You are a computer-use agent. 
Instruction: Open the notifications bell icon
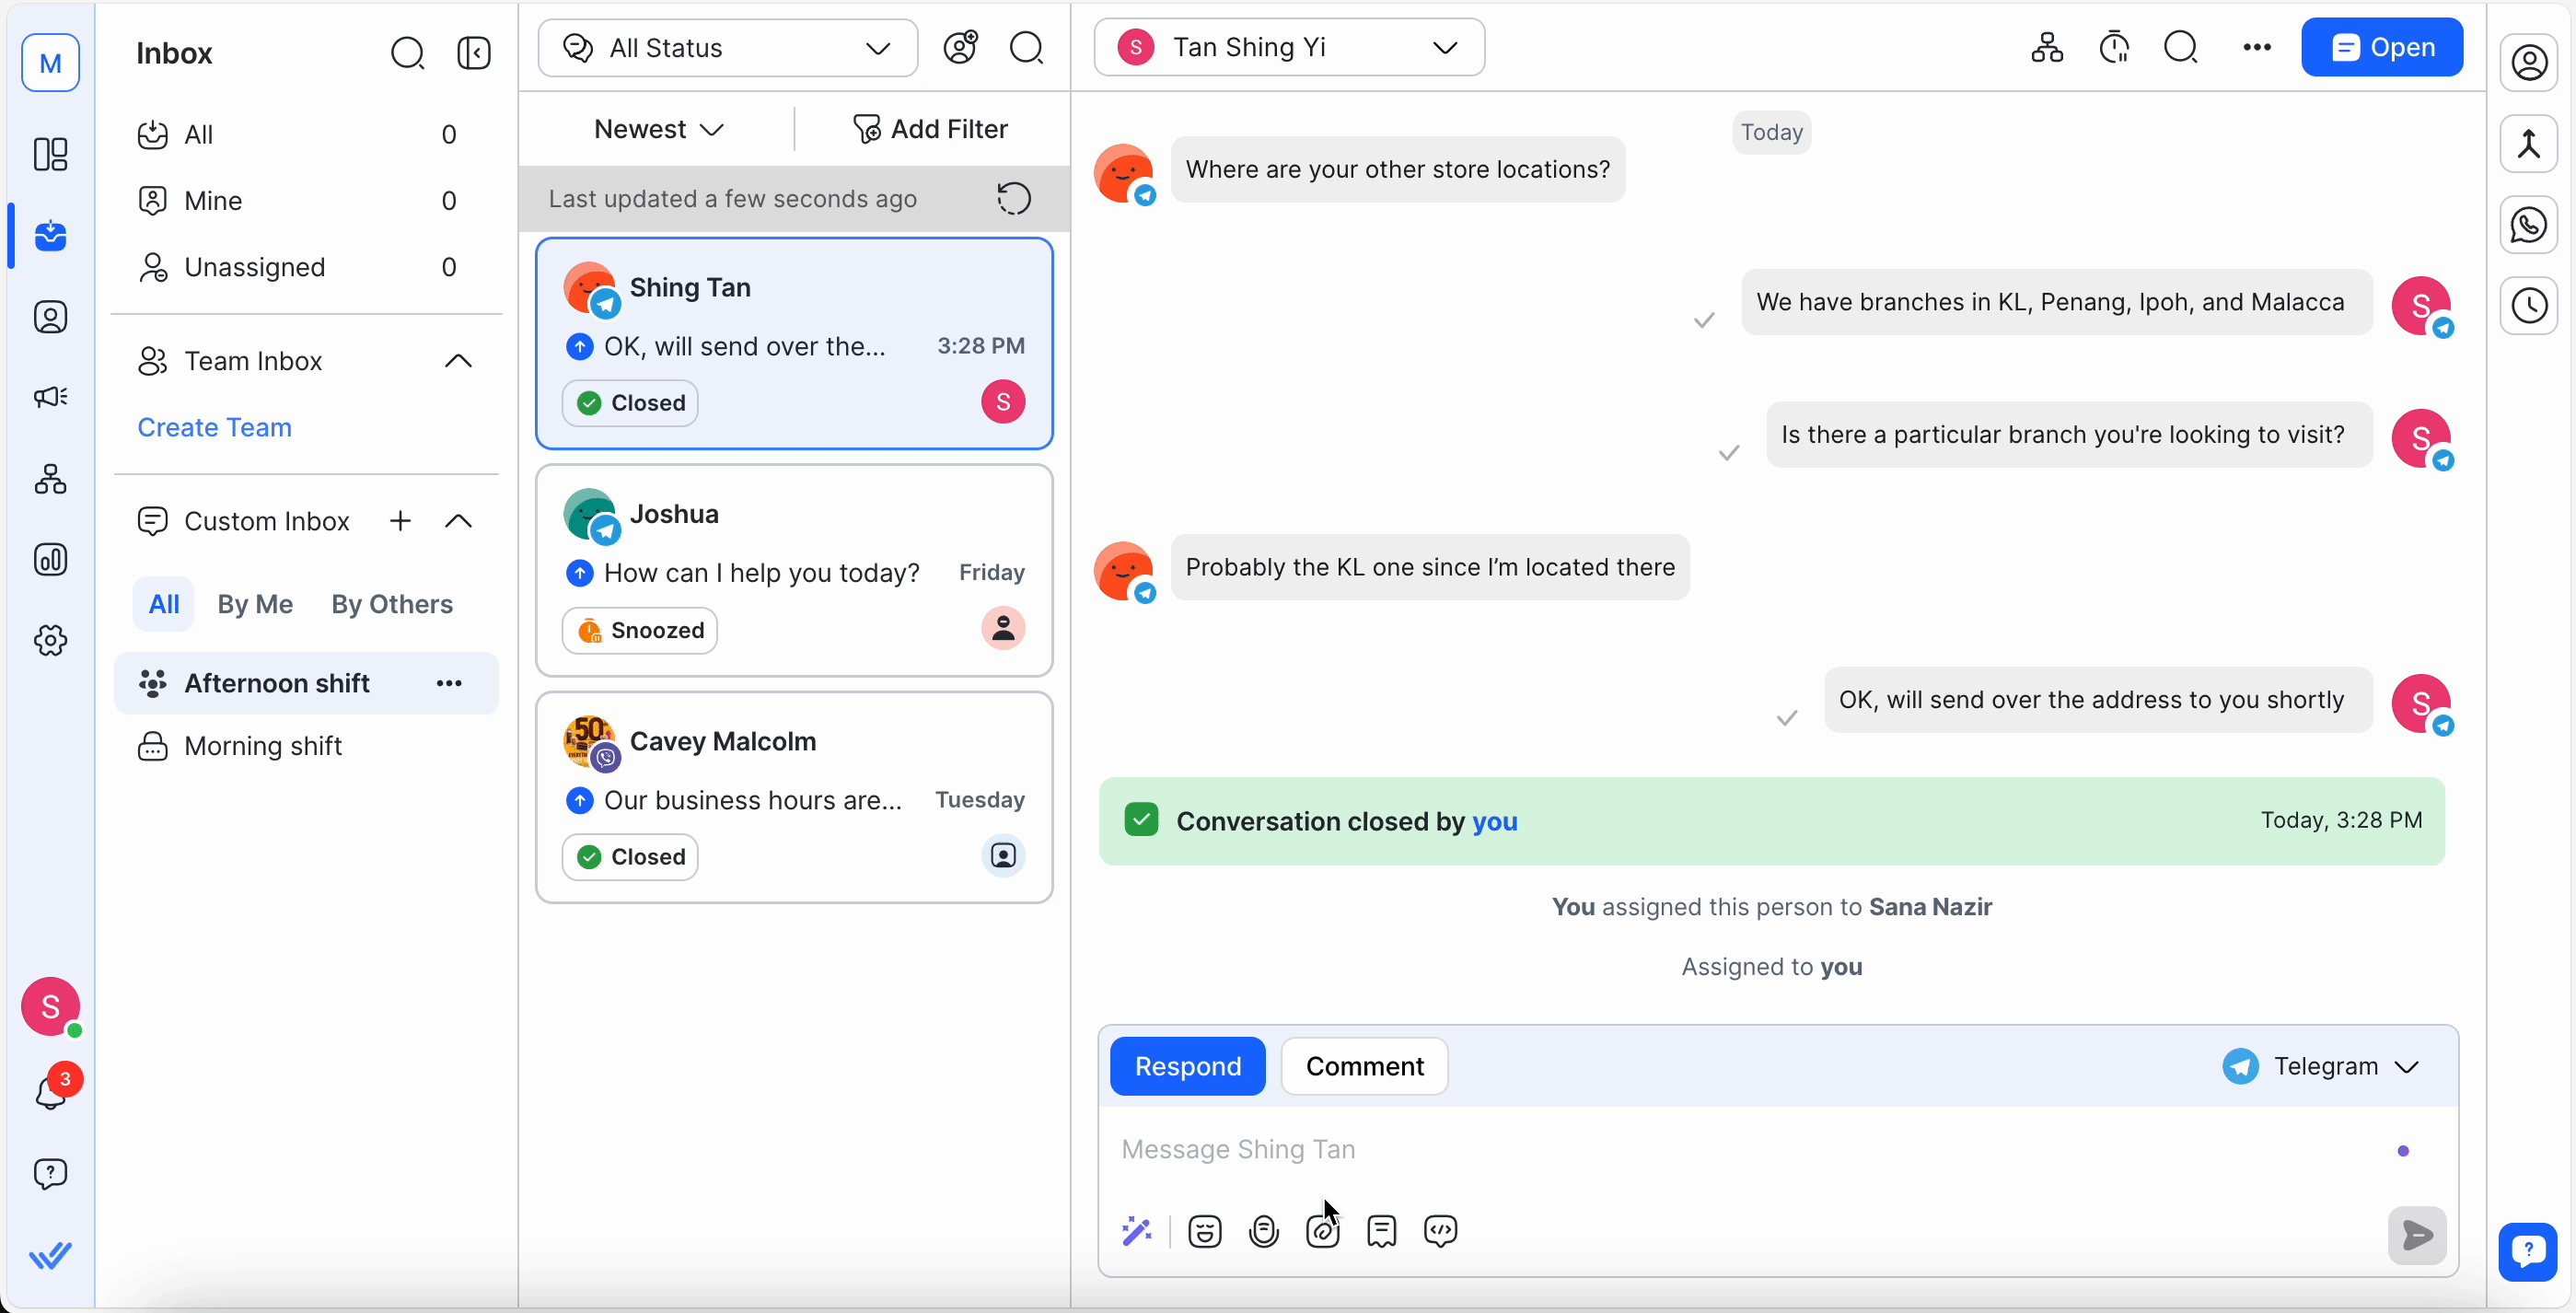[x=50, y=1092]
